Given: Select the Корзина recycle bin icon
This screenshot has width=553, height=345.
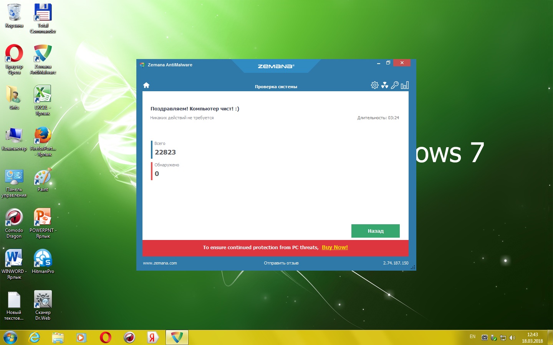Looking at the screenshot, I should [x=14, y=16].
